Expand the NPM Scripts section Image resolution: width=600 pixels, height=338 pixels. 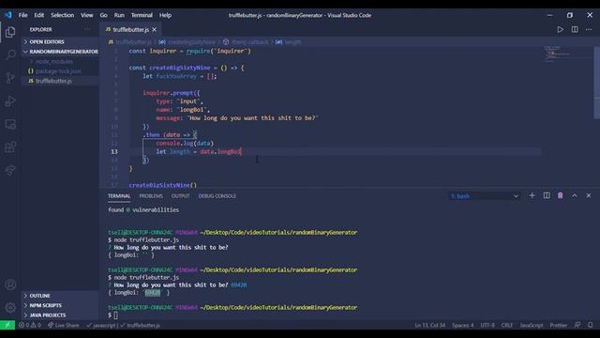tap(60, 305)
